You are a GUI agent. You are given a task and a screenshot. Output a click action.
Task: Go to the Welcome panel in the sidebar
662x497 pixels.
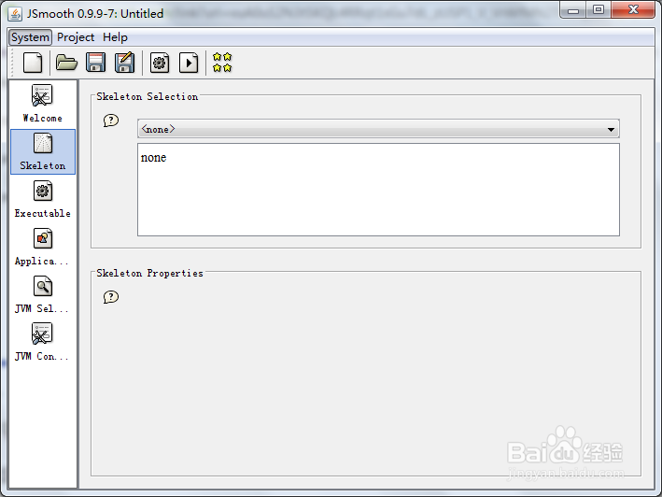coord(43,104)
